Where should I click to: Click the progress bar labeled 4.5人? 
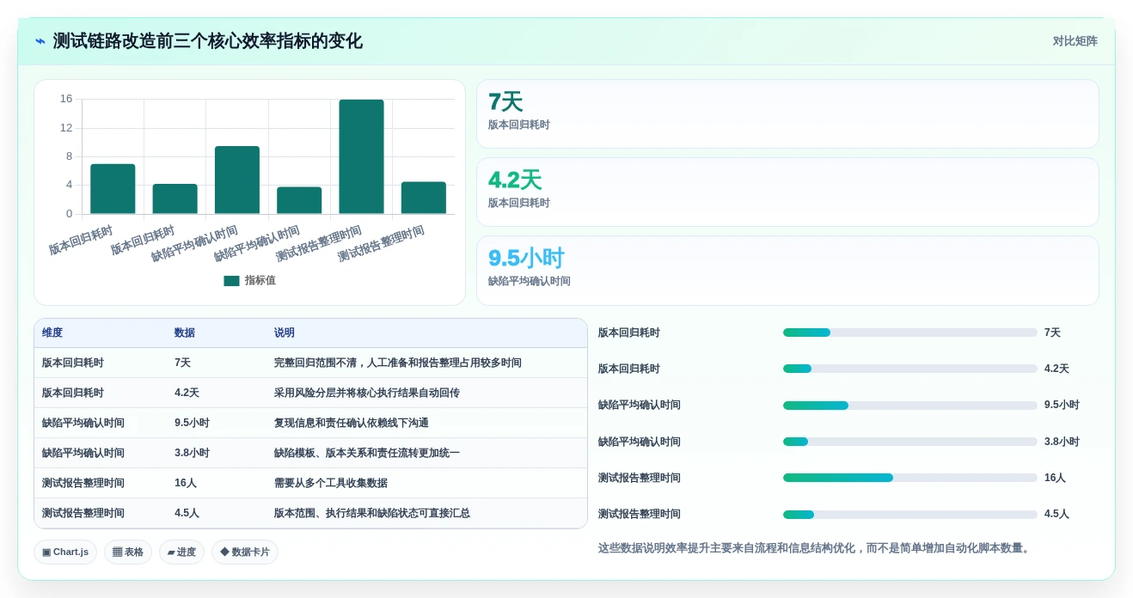click(909, 515)
